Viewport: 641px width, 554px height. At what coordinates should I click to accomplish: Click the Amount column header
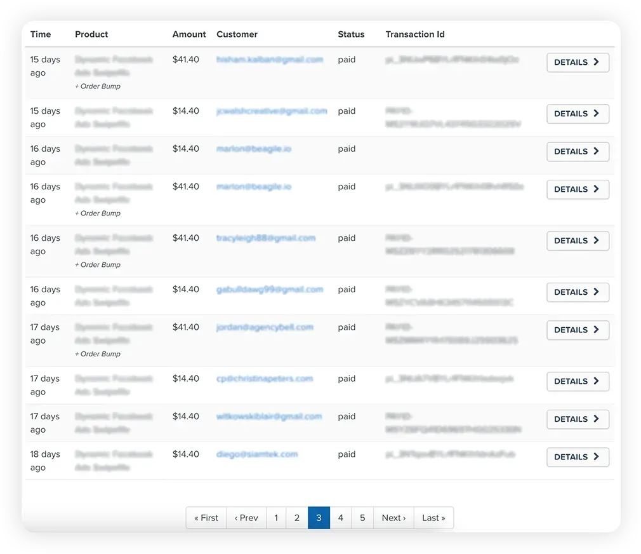pyautogui.click(x=189, y=34)
